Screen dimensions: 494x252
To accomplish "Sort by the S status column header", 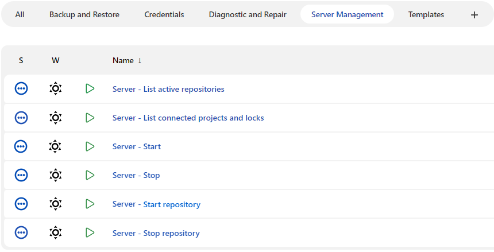I will [x=21, y=60].
